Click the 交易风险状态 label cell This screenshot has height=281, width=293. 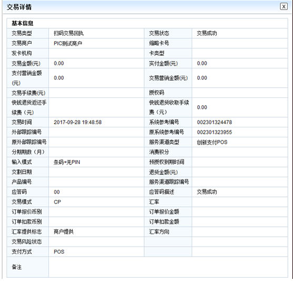coord(28,242)
